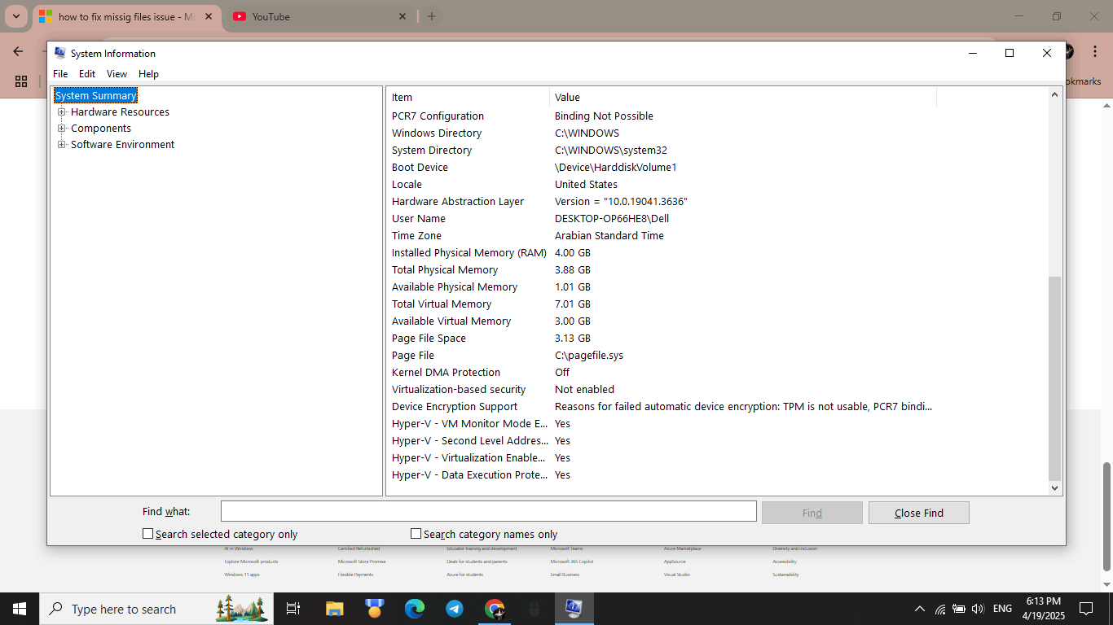Image resolution: width=1113 pixels, height=625 pixels.
Task: Click the taskbar search box
Action: tap(156, 609)
